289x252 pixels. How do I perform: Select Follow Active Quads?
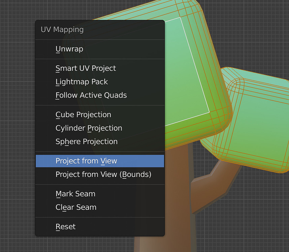(91, 95)
